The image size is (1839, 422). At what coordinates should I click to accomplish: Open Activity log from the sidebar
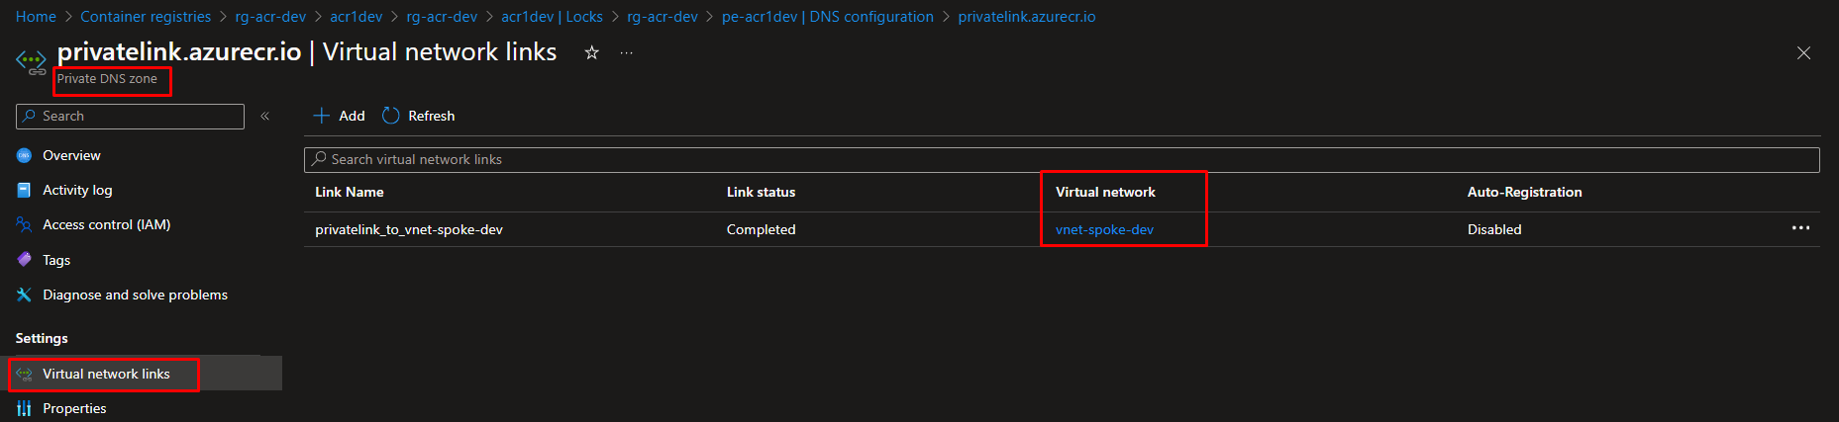(77, 190)
